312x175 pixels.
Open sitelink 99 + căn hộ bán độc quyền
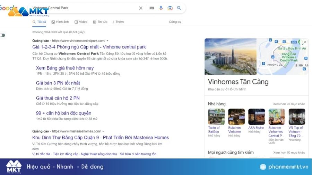[63, 113]
